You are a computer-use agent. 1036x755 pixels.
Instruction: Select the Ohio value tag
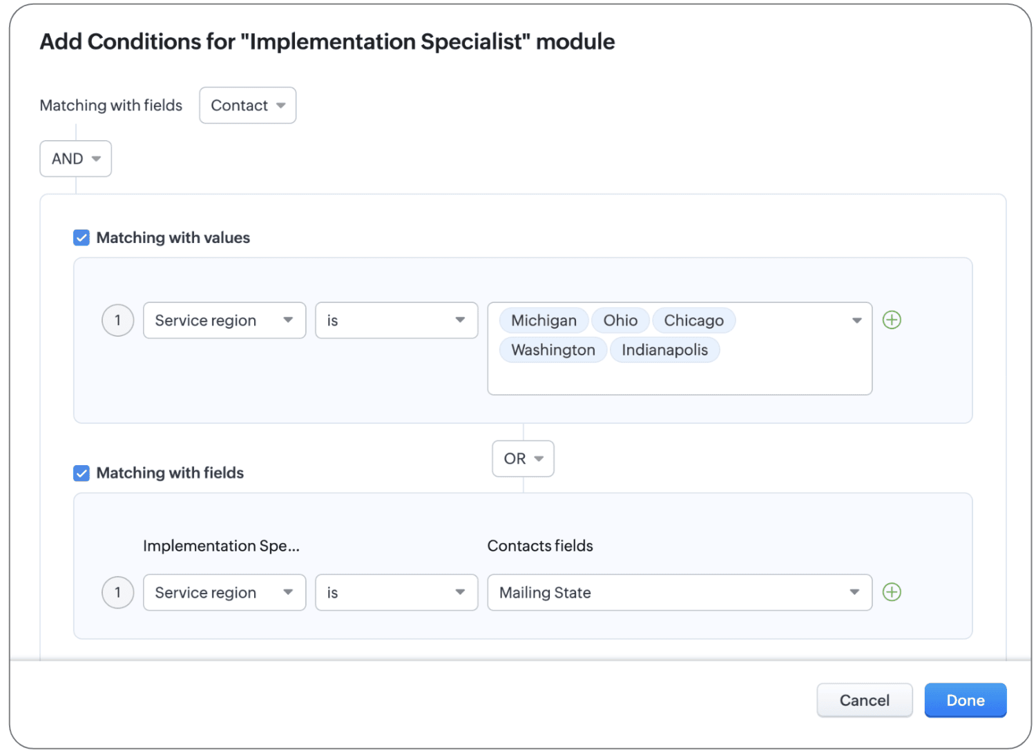[x=620, y=321]
